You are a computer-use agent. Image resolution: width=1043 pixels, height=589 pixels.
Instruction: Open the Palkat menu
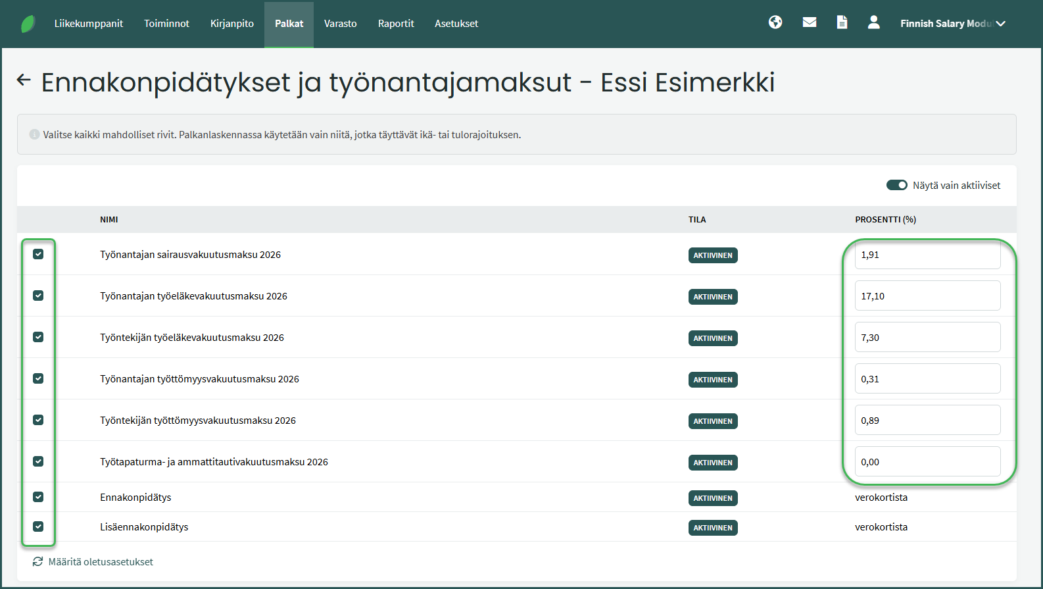click(x=289, y=24)
